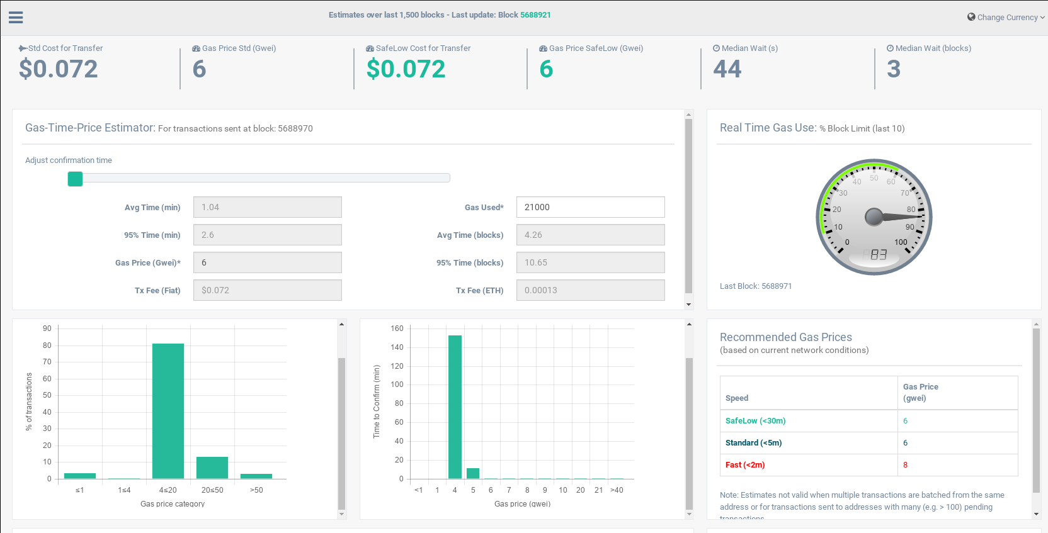The width and height of the screenshot is (1048, 533).
Task: Click the plane icon next to Std Cost for Transfer
Action: click(x=23, y=48)
